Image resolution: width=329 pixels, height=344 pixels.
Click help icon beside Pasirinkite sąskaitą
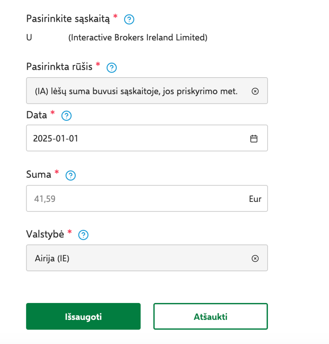tap(129, 19)
